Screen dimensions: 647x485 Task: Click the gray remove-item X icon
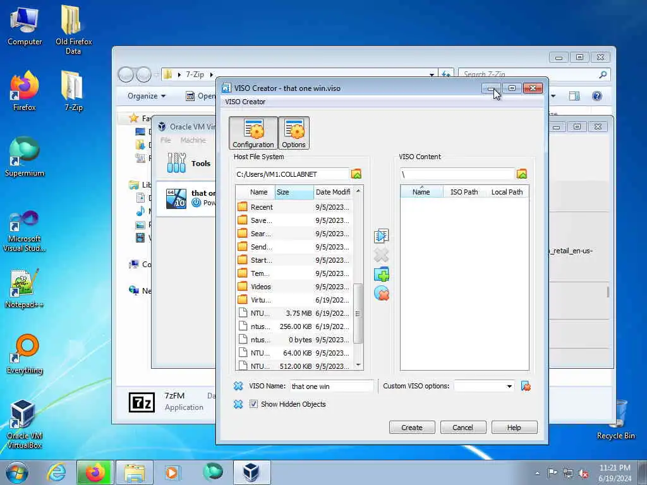[x=381, y=255]
